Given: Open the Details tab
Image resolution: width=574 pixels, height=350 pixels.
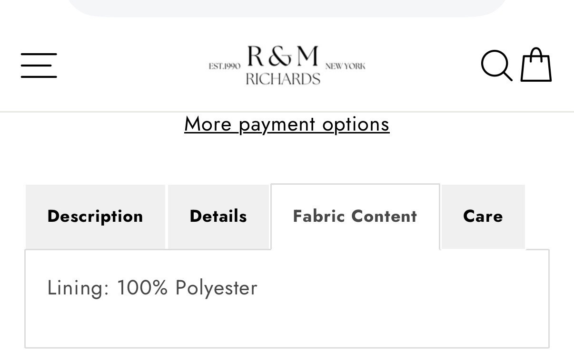Looking at the screenshot, I should coord(218,217).
